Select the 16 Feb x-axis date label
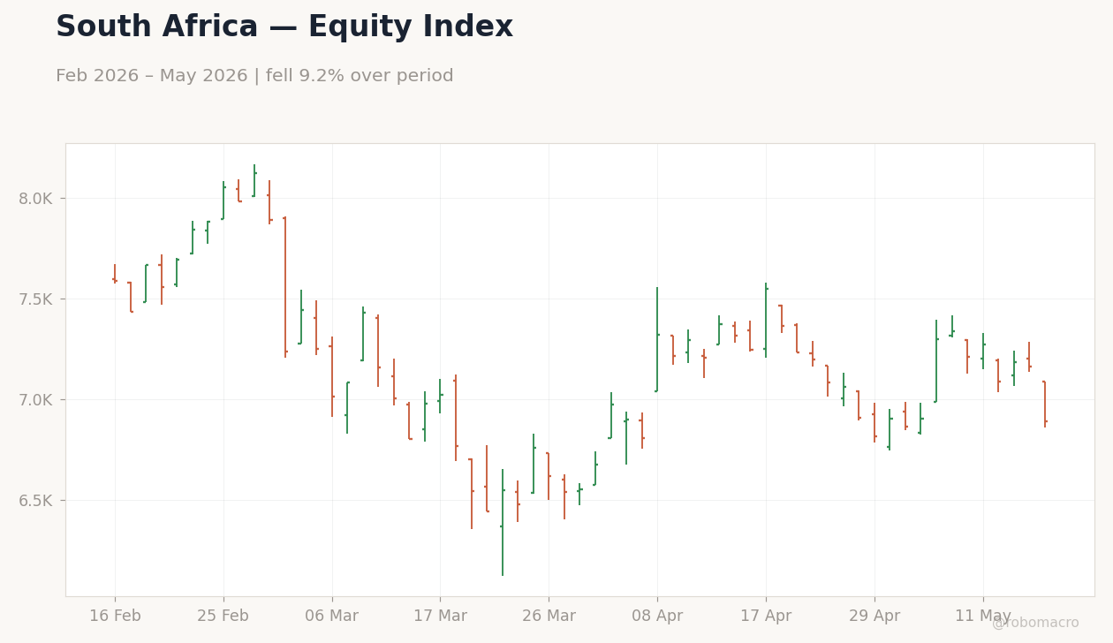This screenshot has width=1113, height=643. click(115, 617)
